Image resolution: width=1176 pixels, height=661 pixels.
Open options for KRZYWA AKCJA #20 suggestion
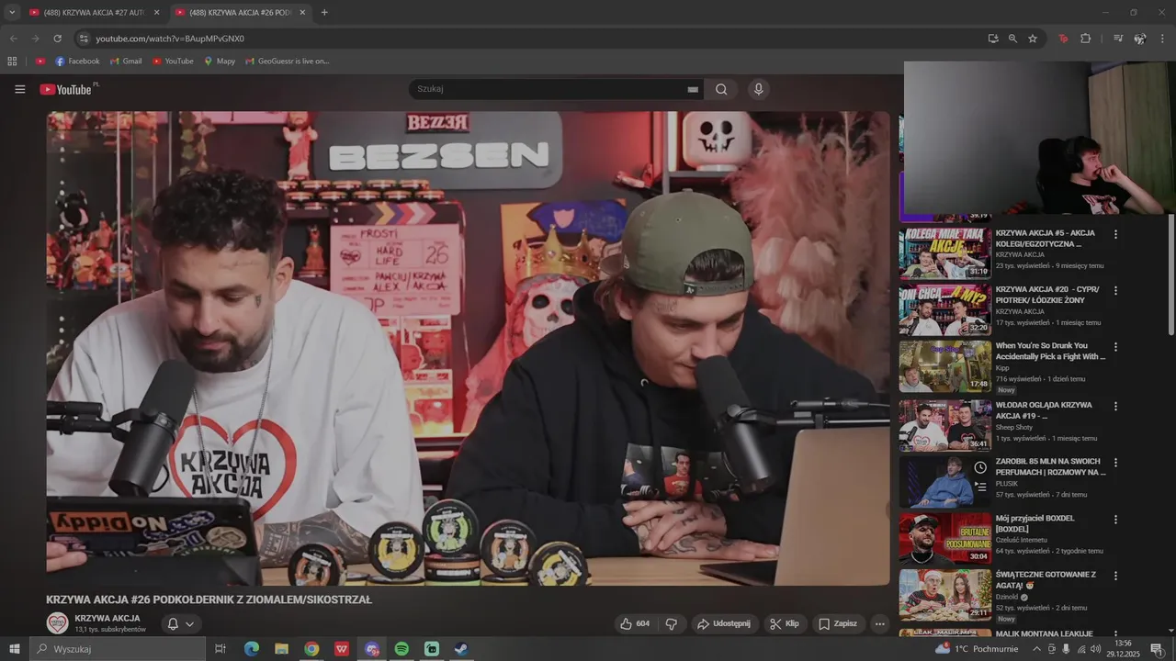(x=1115, y=290)
